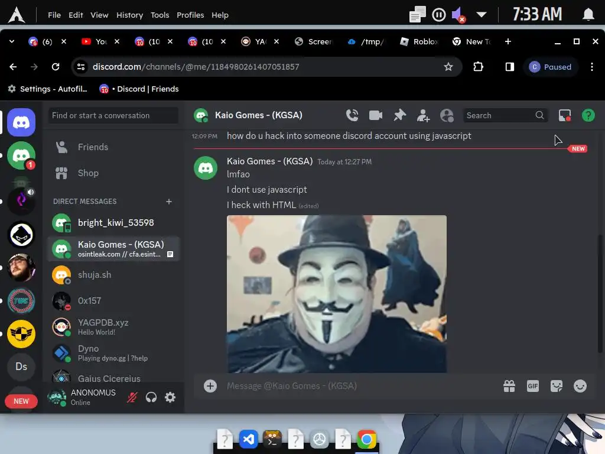Toggle microphone mute for ANONOMUS
The width and height of the screenshot is (605, 454).
132,397
